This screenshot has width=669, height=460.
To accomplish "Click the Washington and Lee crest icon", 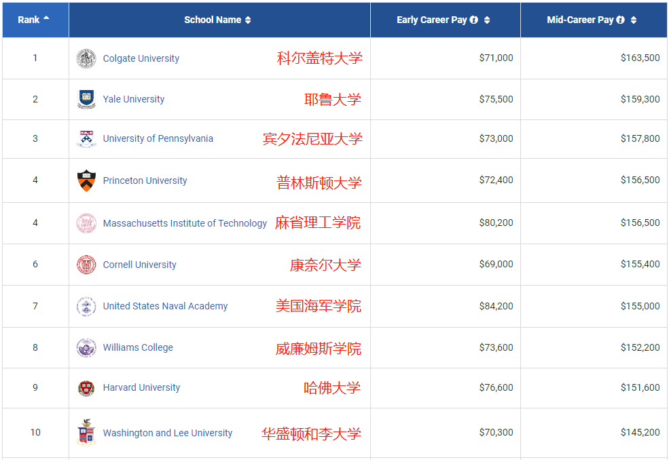I will [x=86, y=433].
